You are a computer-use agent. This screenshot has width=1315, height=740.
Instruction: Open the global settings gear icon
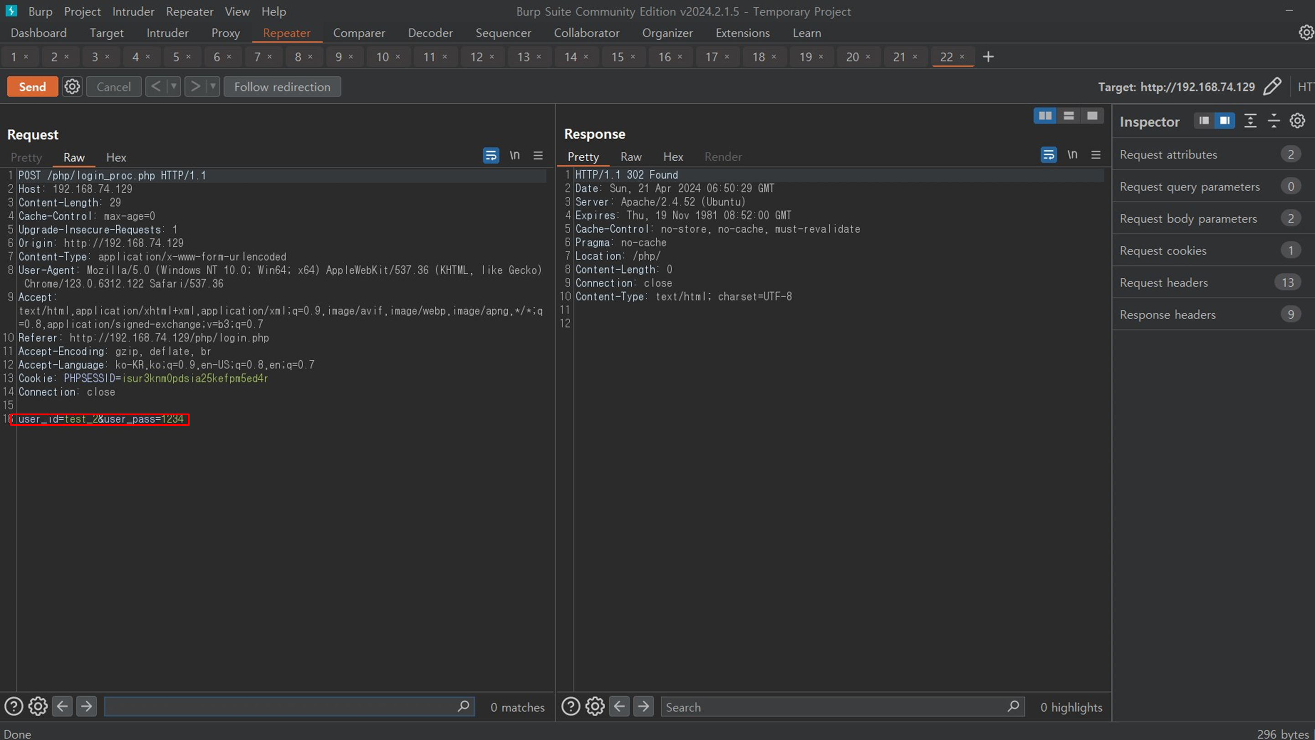tap(1305, 33)
